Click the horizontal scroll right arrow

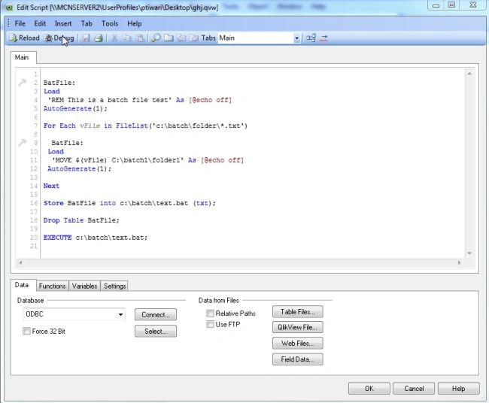coord(459,262)
